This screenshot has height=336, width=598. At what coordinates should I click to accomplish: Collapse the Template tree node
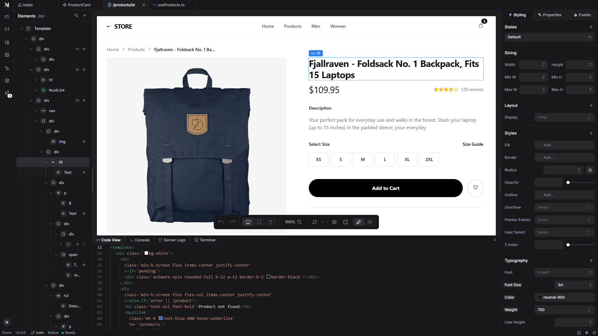click(x=22, y=29)
